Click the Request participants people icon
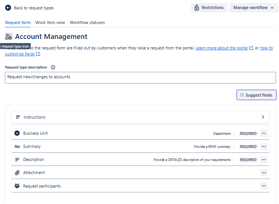 pyautogui.click(x=17, y=186)
